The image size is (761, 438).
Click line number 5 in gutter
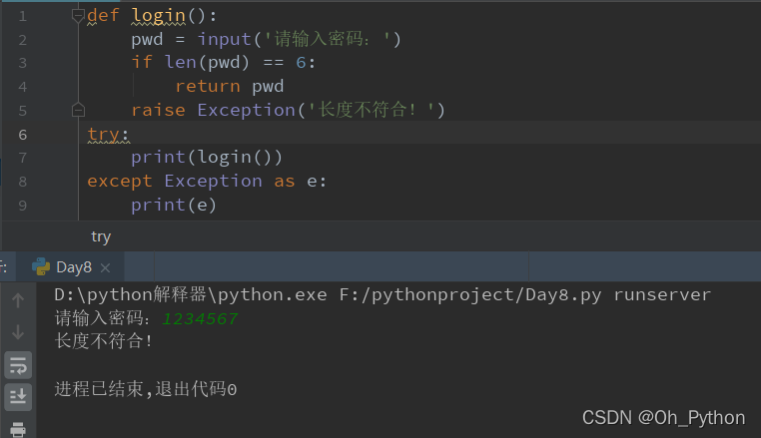click(x=22, y=111)
